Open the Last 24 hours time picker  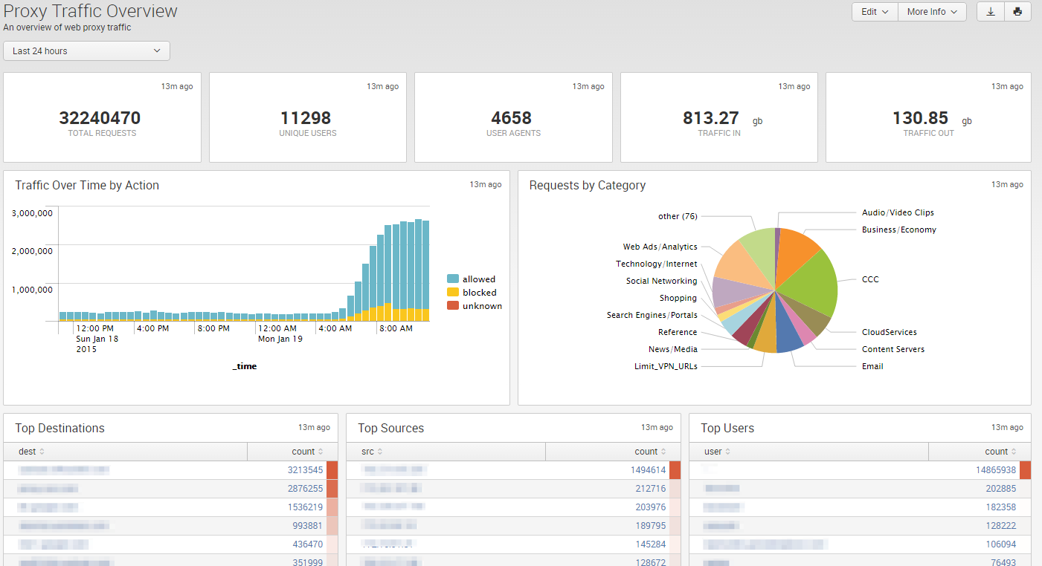(x=87, y=51)
